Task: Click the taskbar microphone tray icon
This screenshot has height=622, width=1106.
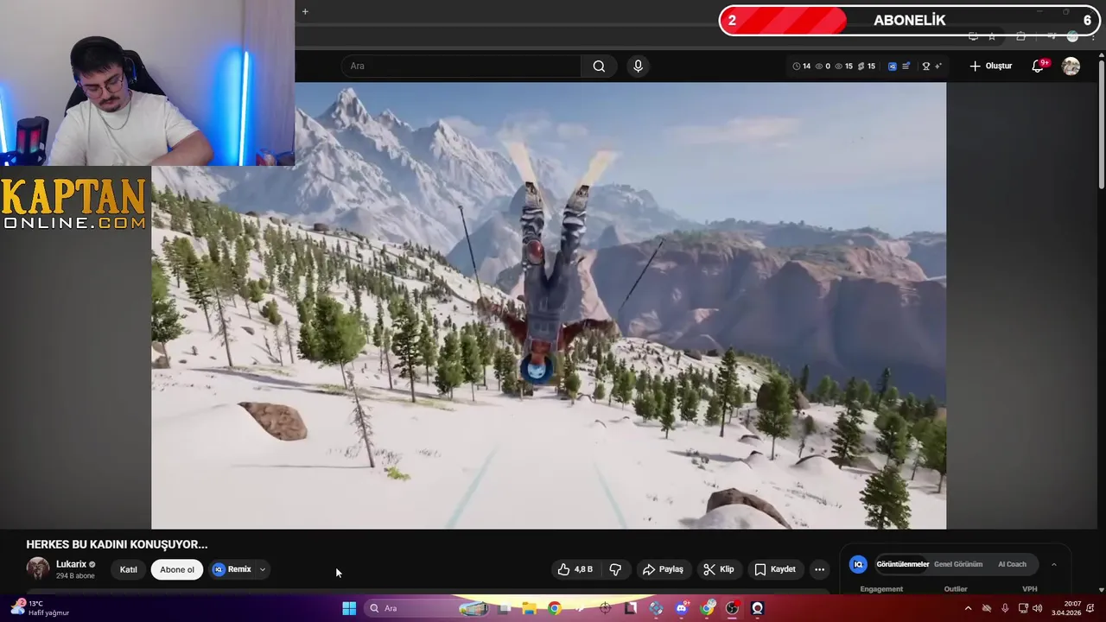Action: [1004, 608]
